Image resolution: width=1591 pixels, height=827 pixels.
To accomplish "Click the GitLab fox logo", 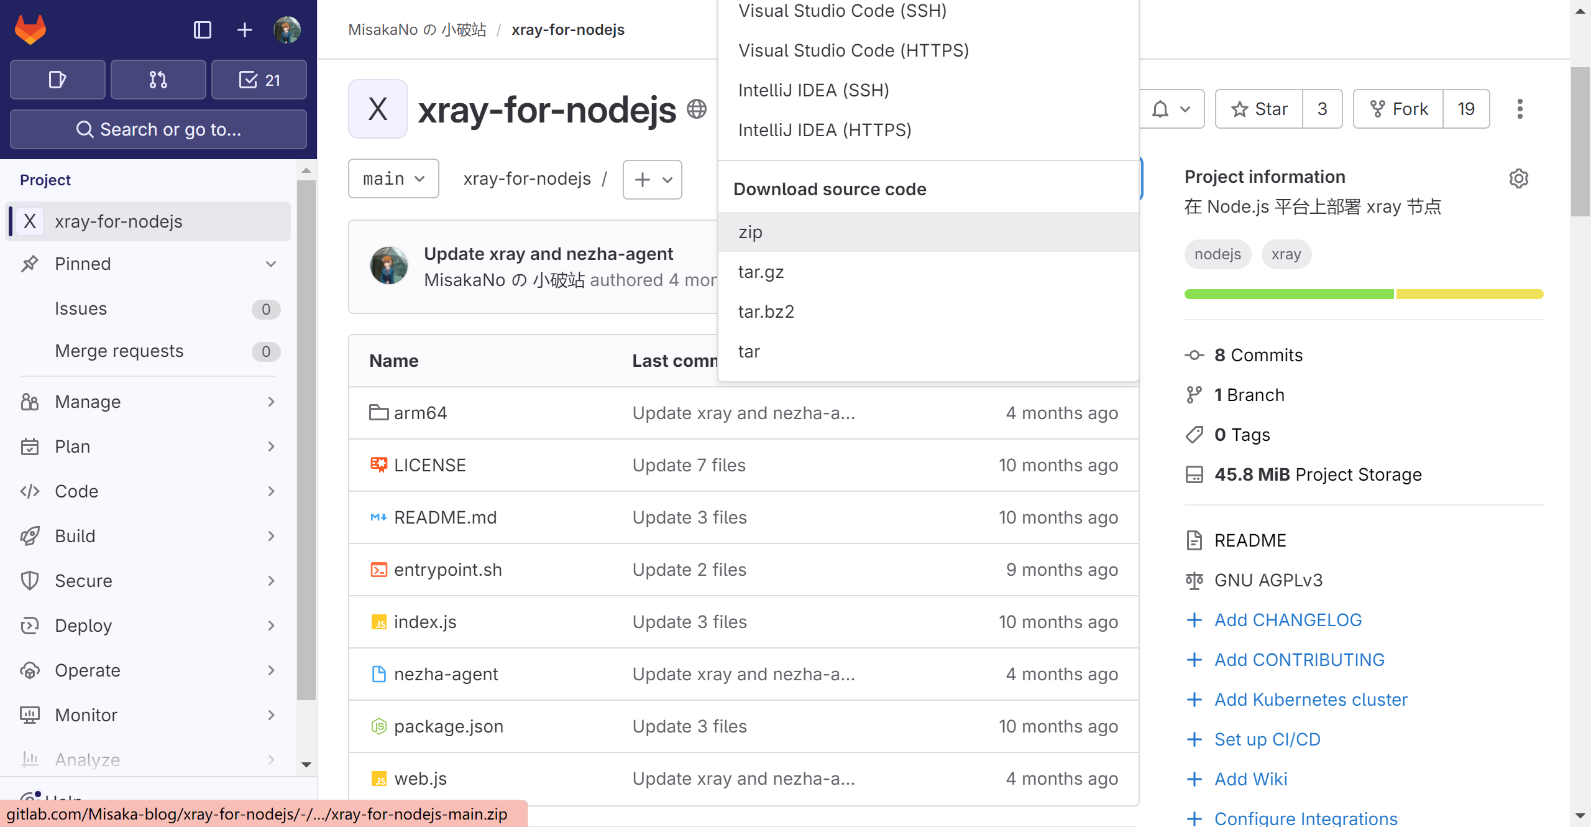I will coord(30,29).
